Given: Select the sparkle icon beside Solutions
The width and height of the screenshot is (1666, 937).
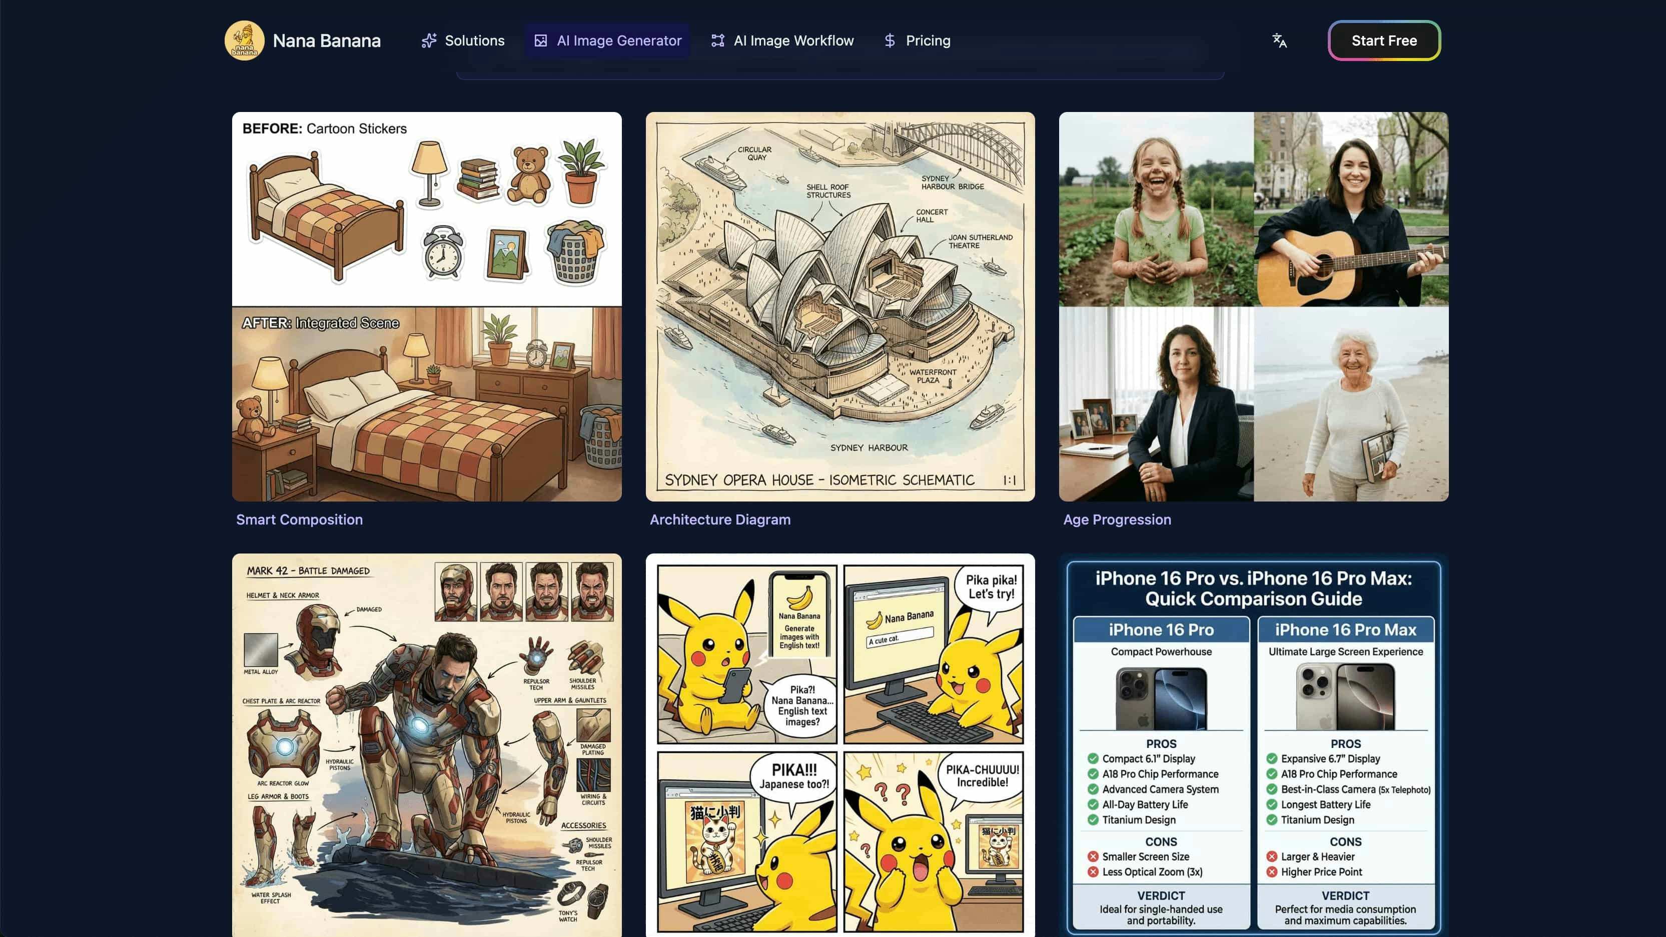Looking at the screenshot, I should [x=428, y=40].
